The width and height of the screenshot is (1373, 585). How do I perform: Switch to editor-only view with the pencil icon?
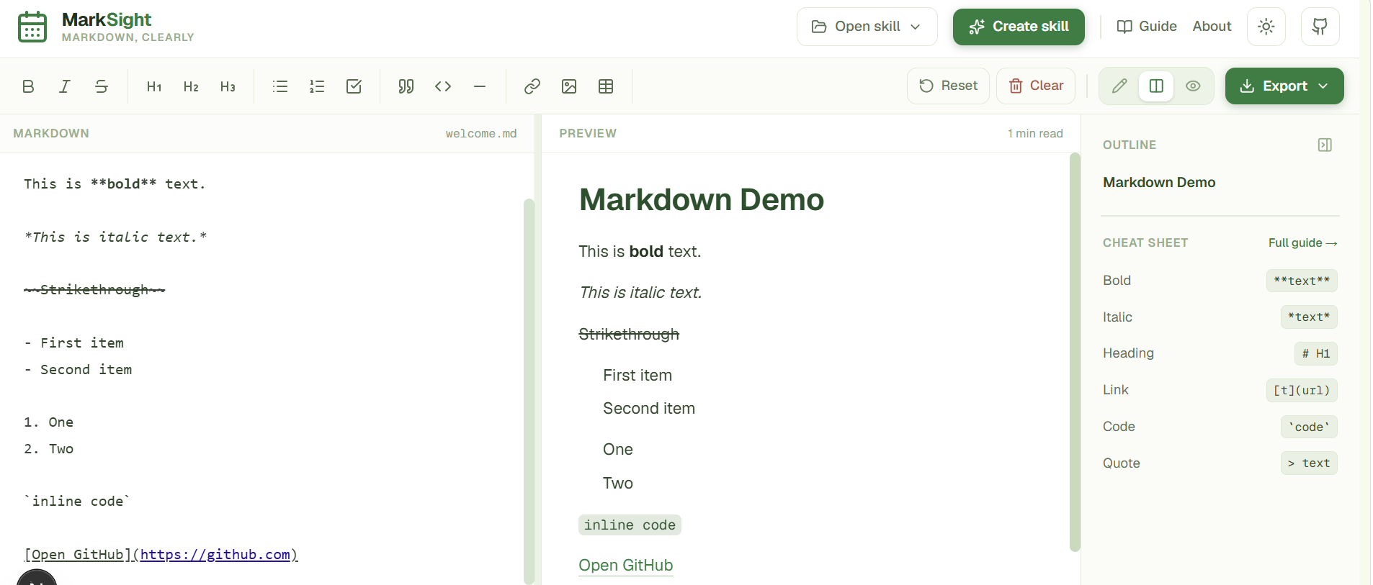(x=1119, y=86)
